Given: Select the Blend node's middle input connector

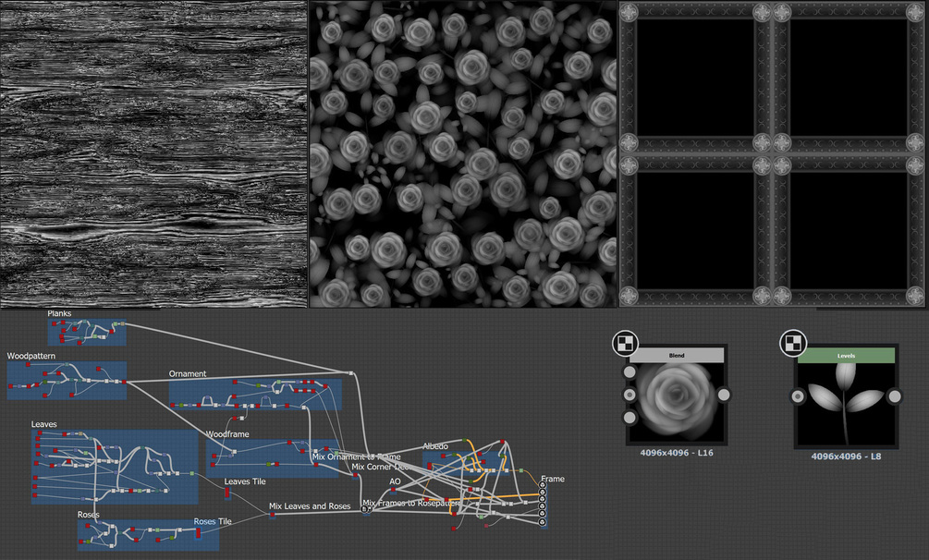Looking at the screenshot, I should click(630, 395).
